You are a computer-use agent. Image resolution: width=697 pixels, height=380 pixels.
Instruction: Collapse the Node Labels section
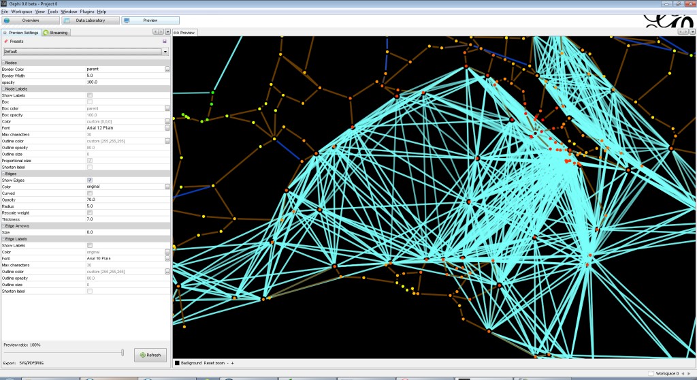pos(3,89)
